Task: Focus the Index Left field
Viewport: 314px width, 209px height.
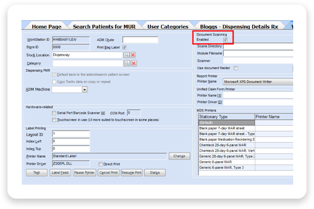Action: coord(71,141)
